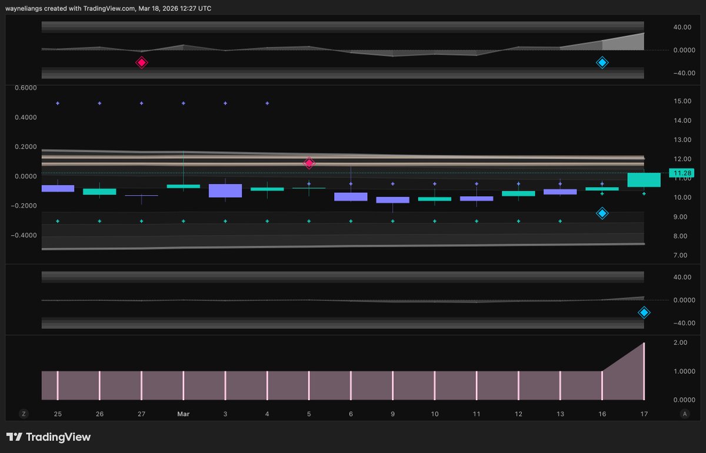Click the date label 6 on the time axis
This screenshot has width=706, height=453.
[351, 414]
